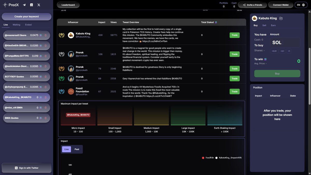Image resolution: width=311 pixels, height=175 pixels.
Task: Switch to the Live keywords tab
Action: tap(6, 25)
